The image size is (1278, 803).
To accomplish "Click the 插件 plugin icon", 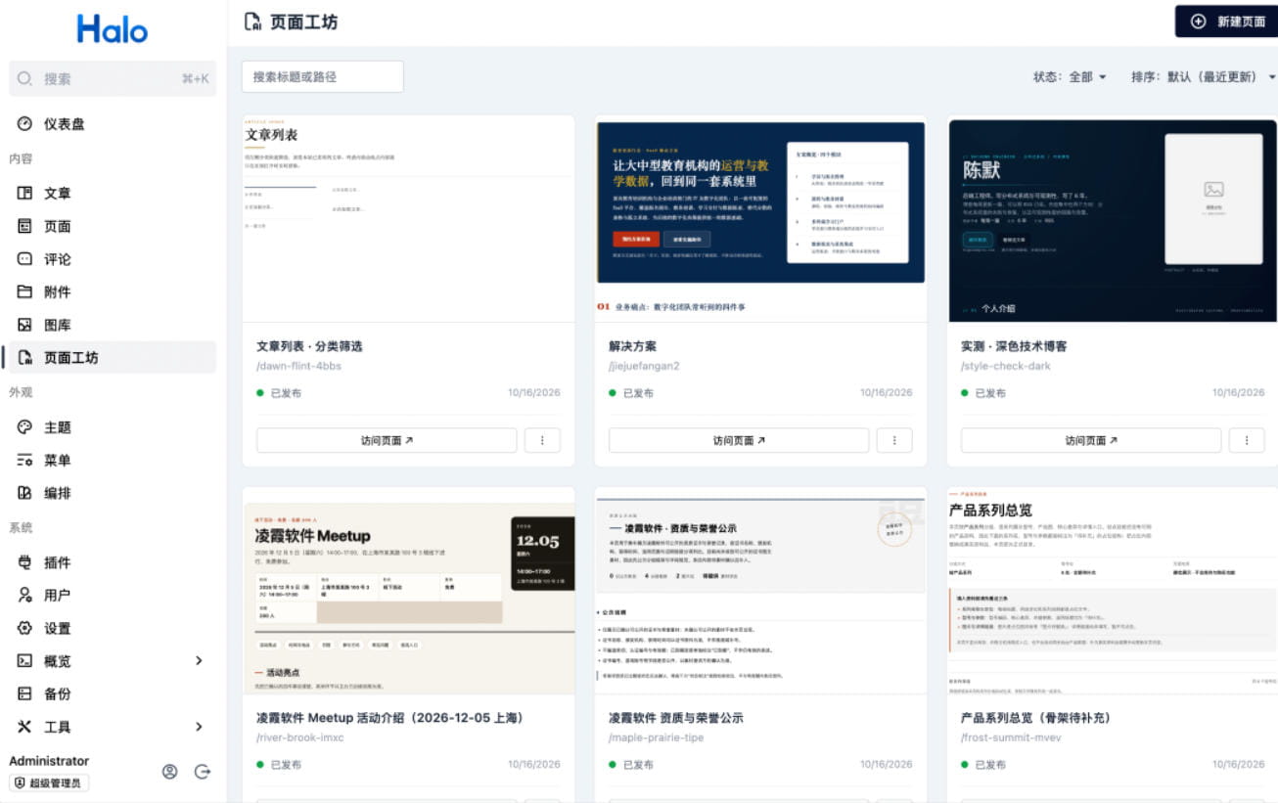I will click(25, 562).
